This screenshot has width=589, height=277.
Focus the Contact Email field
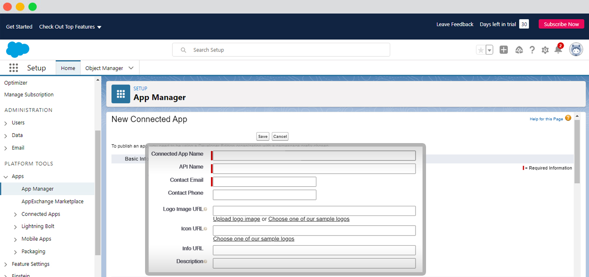pyautogui.click(x=264, y=182)
